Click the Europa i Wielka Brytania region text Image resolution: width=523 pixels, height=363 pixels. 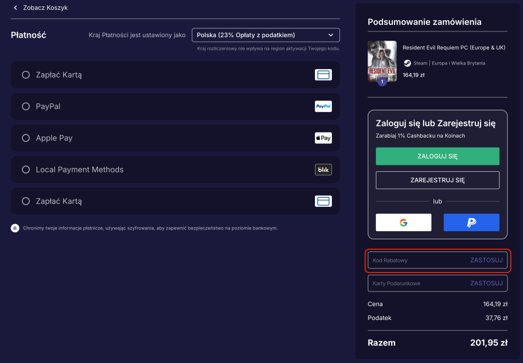(458, 63)
